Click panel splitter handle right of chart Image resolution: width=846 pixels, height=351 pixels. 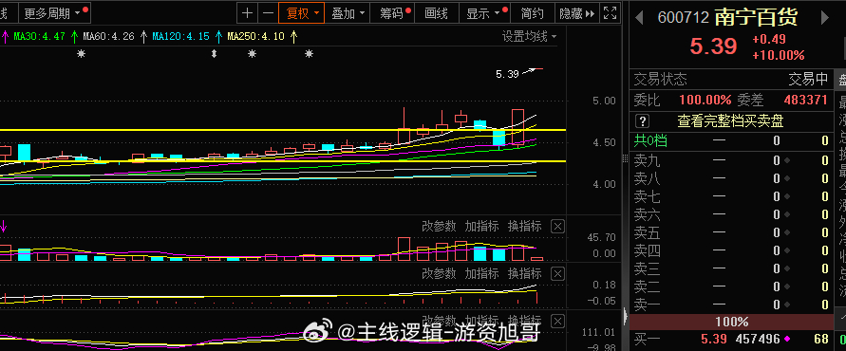tap(626, 158)
